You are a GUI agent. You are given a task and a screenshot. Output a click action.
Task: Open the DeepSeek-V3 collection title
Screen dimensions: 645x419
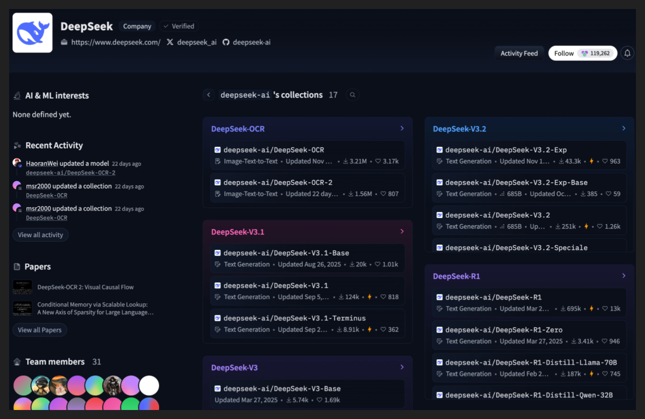(234, 367)
